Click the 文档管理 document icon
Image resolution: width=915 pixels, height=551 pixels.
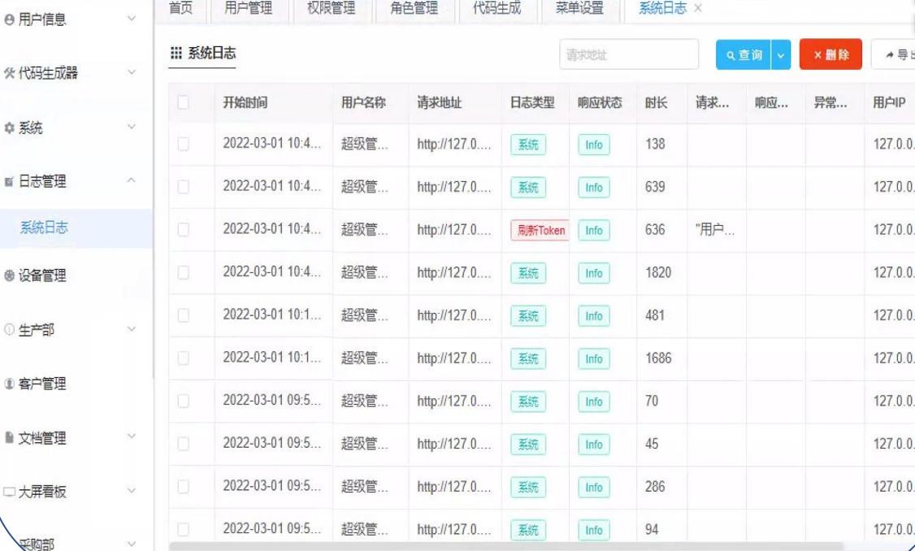(x=9, y=438)
